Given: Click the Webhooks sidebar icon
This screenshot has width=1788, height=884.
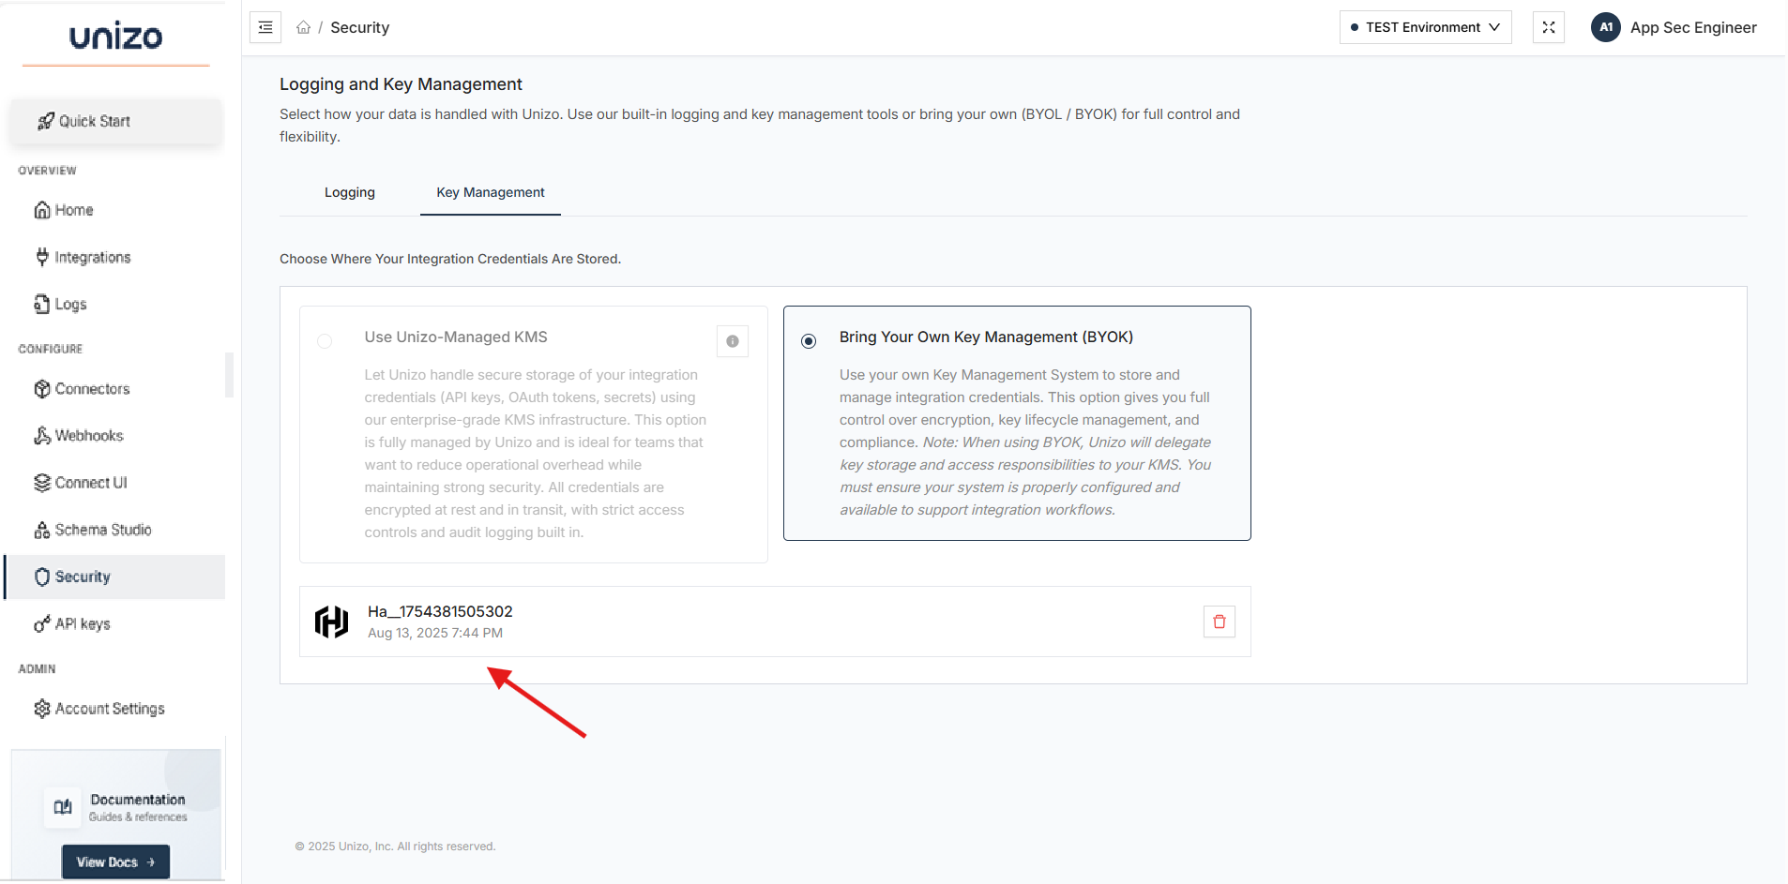Looking at the screenshot, I should point(42,436).
